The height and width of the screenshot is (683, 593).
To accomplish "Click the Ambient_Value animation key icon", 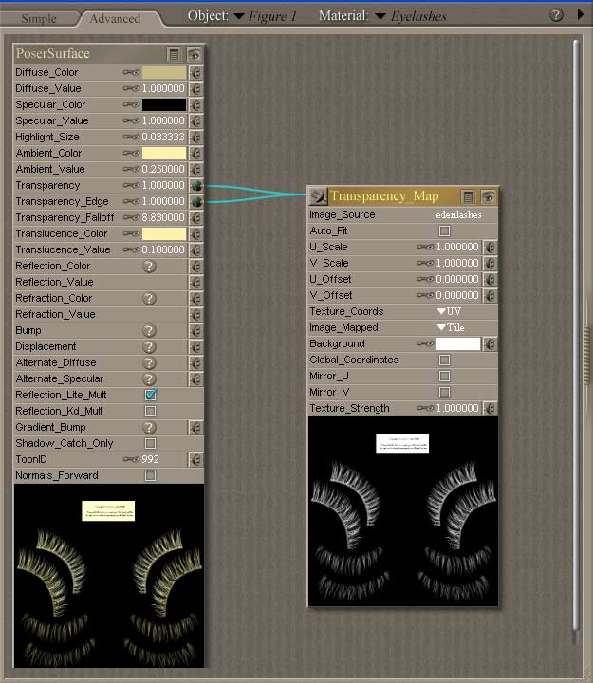I will coord(131,169).
